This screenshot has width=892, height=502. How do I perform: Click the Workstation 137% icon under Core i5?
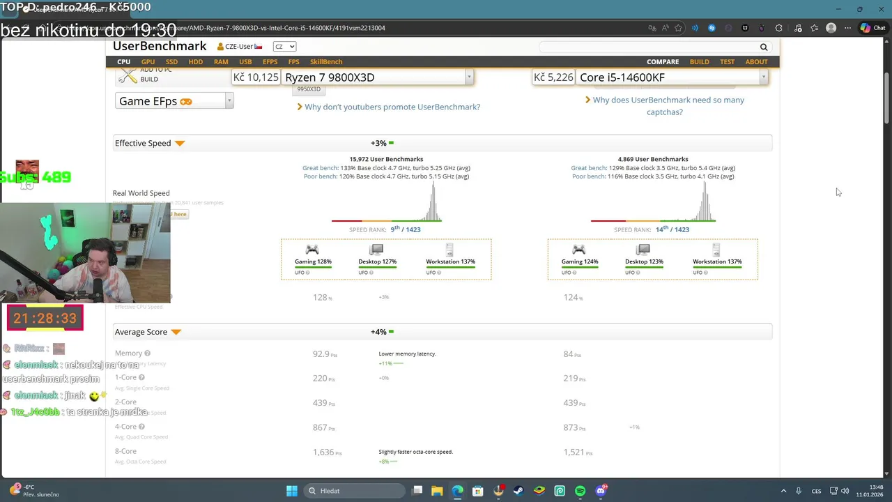716,250
